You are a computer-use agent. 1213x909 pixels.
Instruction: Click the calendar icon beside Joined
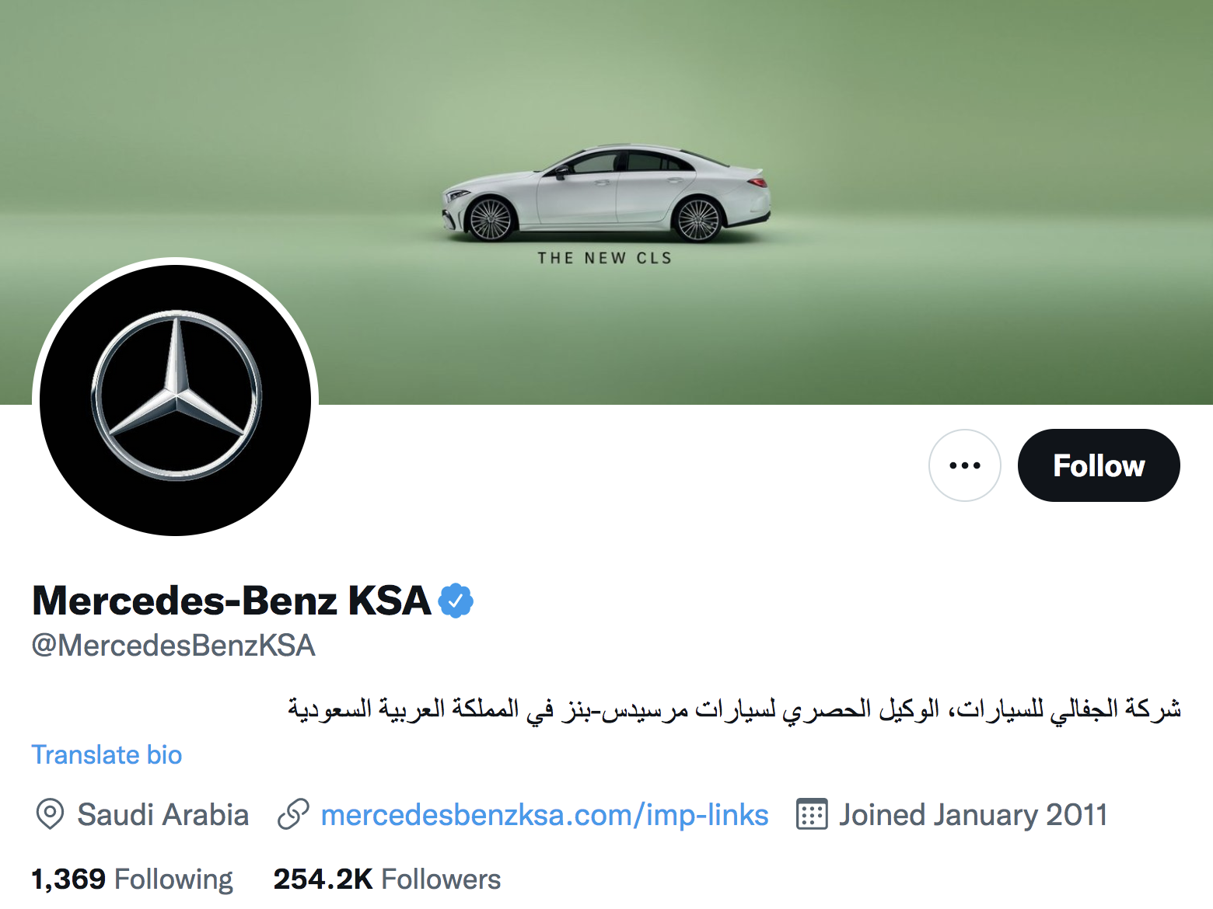812,814
